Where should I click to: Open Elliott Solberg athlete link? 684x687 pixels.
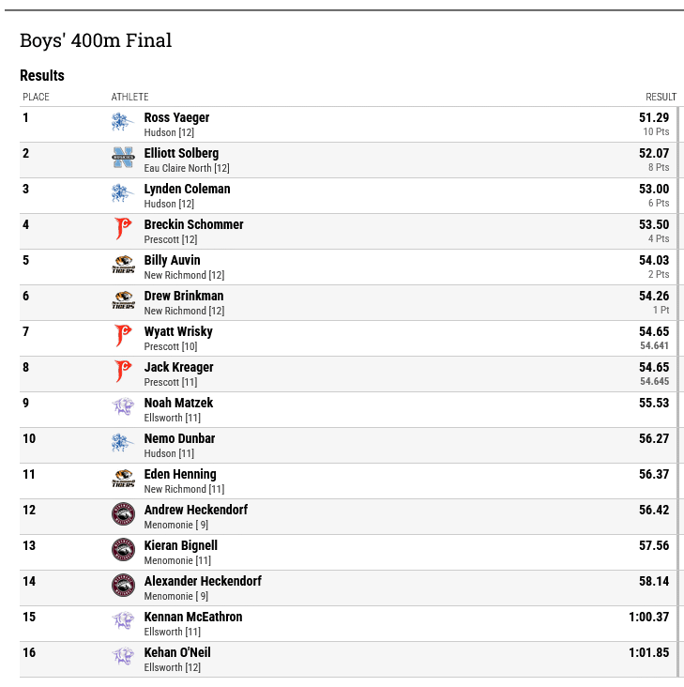[x=181, y=153]
